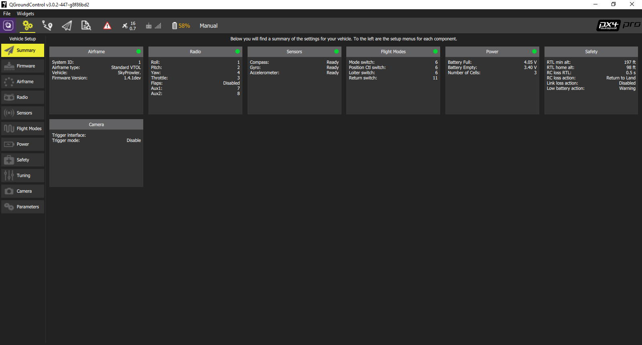
Task: Click the RC signal strength icon
Action: (x=153, y=26)
